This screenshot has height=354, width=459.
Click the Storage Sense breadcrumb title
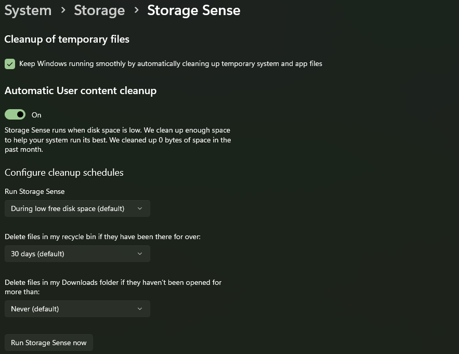point(193,10)
